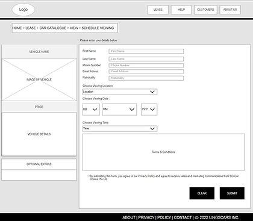This screenshot has height=221, width=253.
Task: Tick the privacy policy agreement checkbox
Action: 88,176
